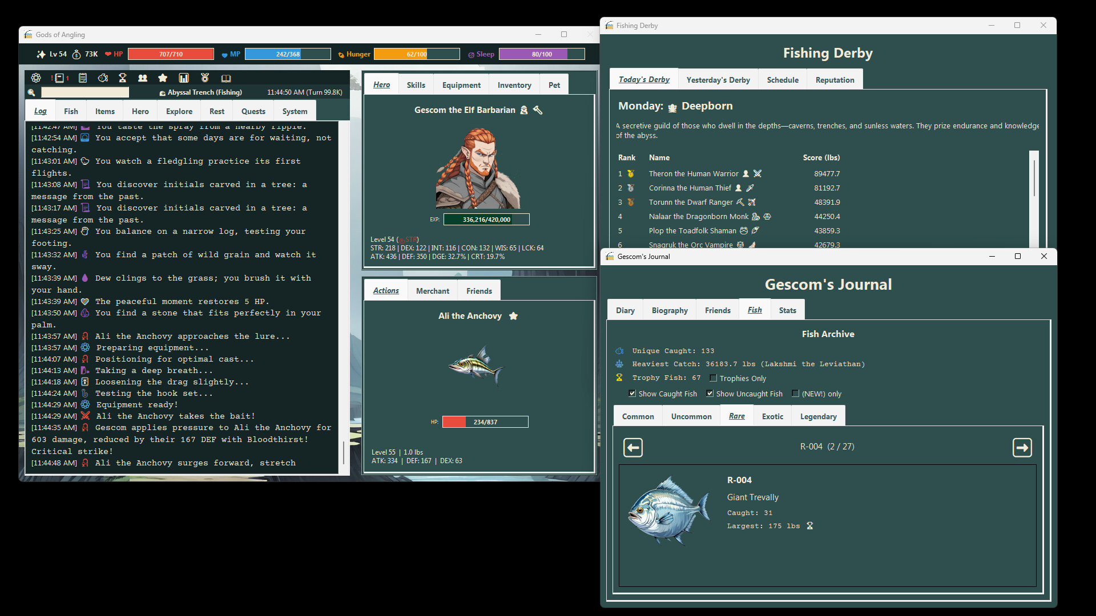The width and height of the screenshot is (1096, 616).
Task: Click the fish icon in the toolbar
Action: click(x=103, y=78)
